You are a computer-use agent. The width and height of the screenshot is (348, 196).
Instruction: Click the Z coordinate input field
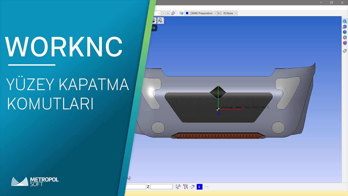(x=161, y=187)
